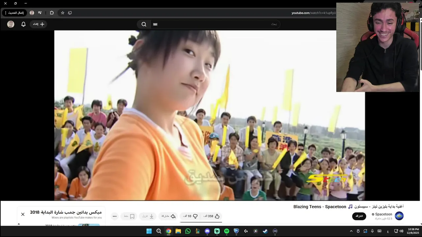
Task: Dislike the video with thumbs down
Action: (190, 216)
